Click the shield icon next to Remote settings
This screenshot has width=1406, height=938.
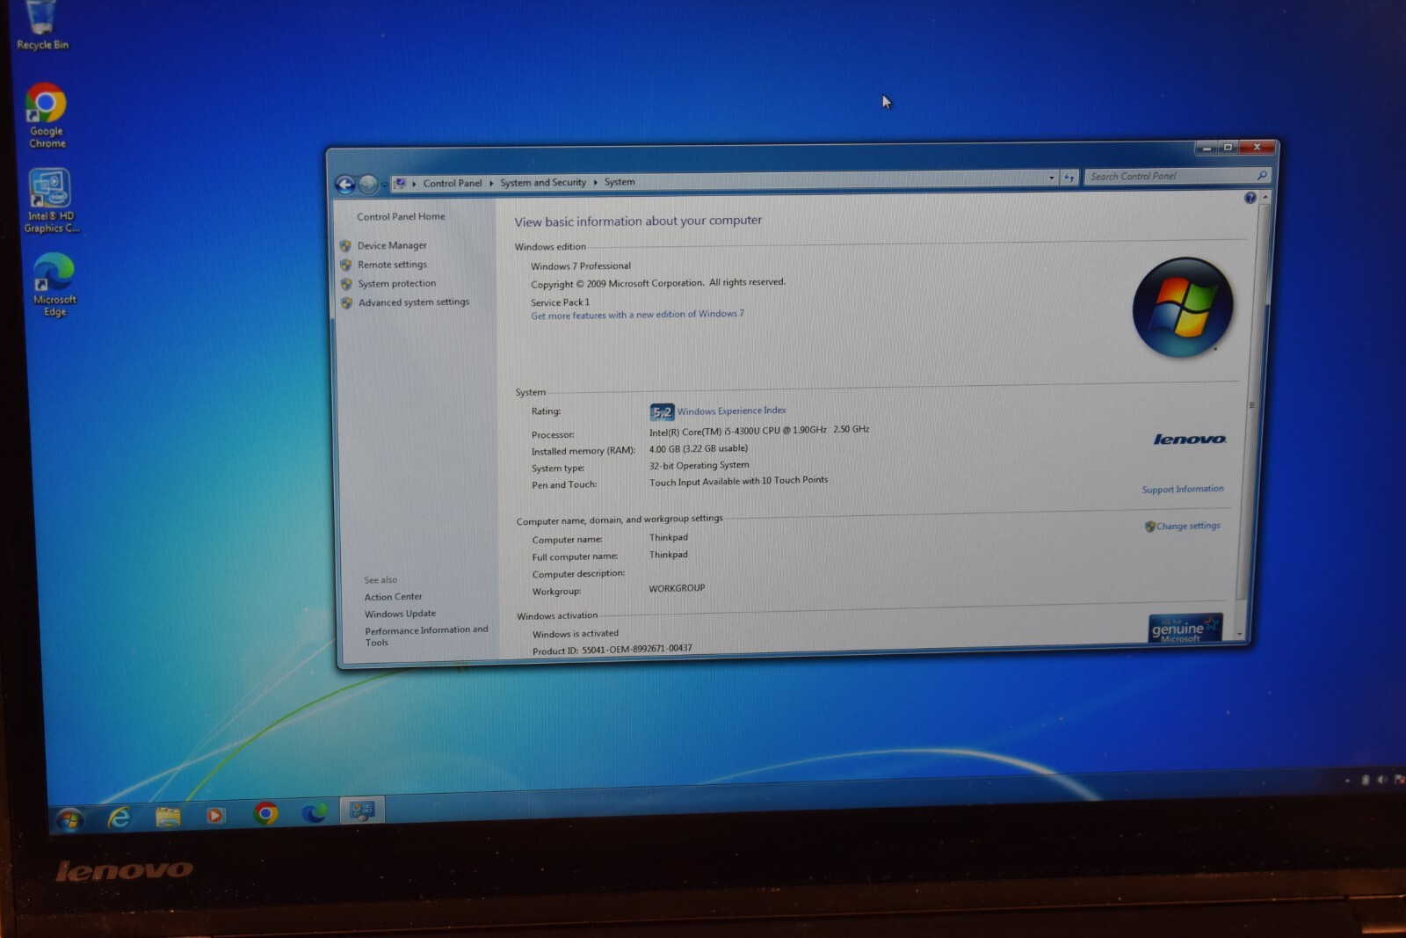click(x=345, y=265)
